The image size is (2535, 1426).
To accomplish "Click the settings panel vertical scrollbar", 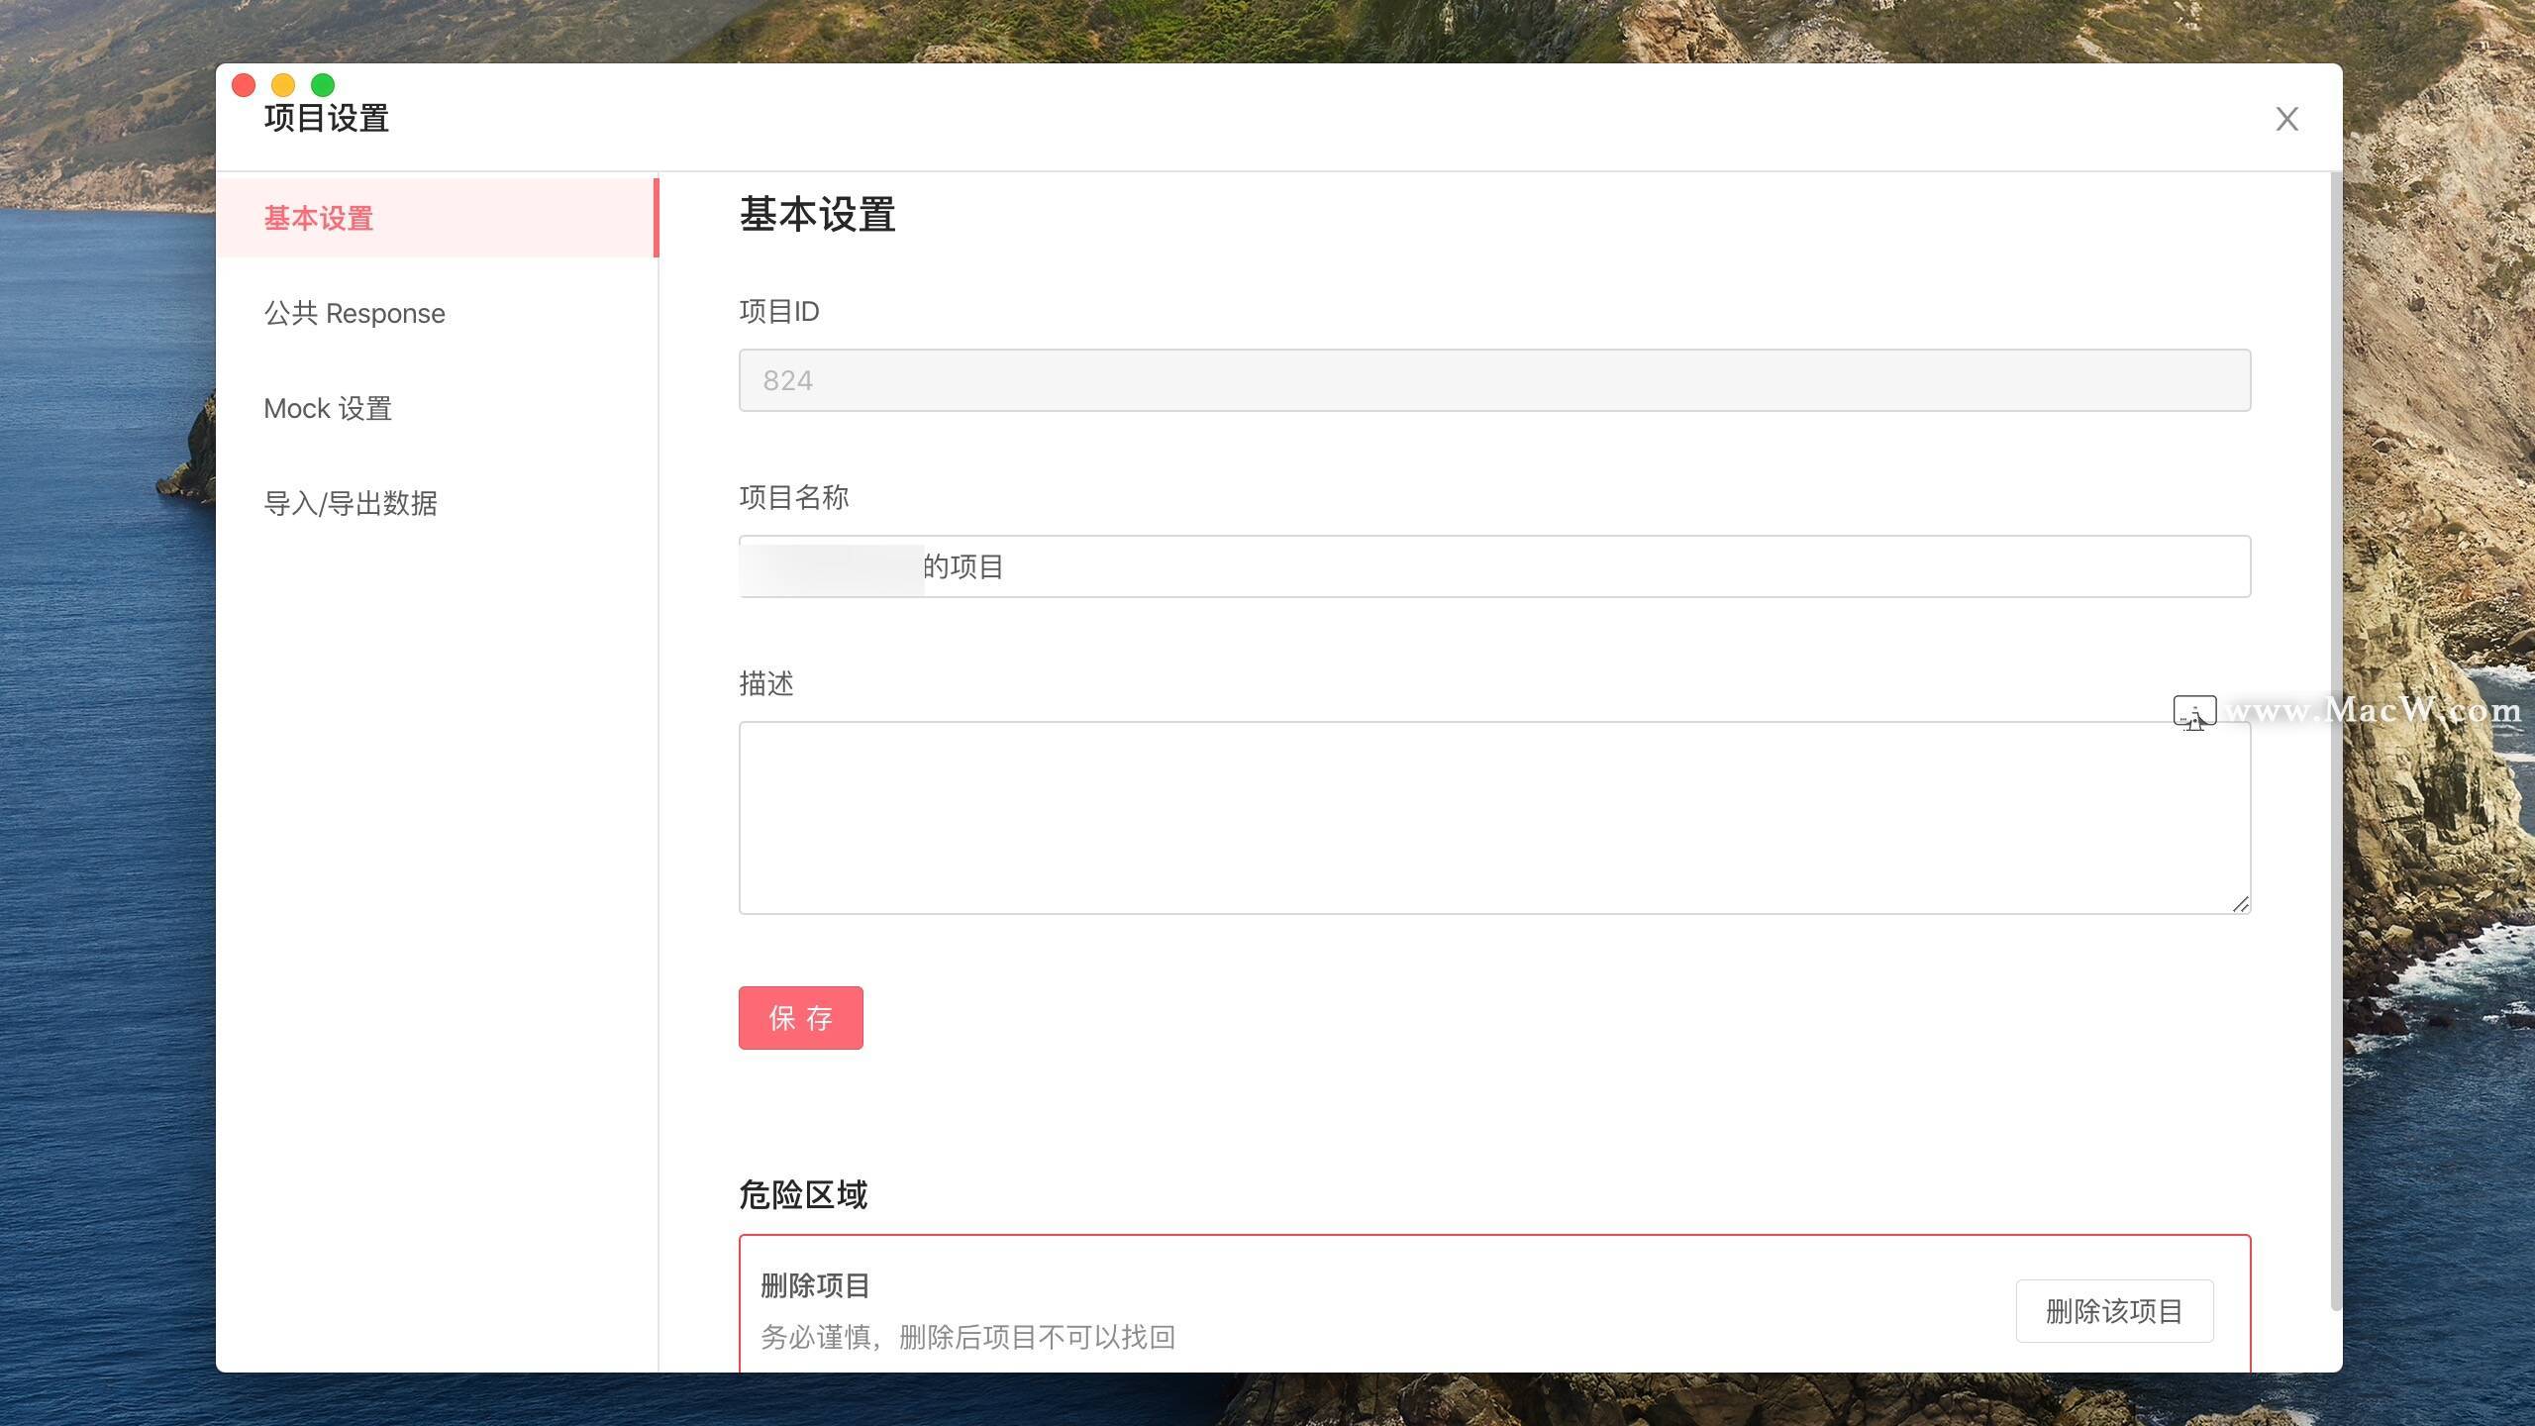I will (2336, 743).
